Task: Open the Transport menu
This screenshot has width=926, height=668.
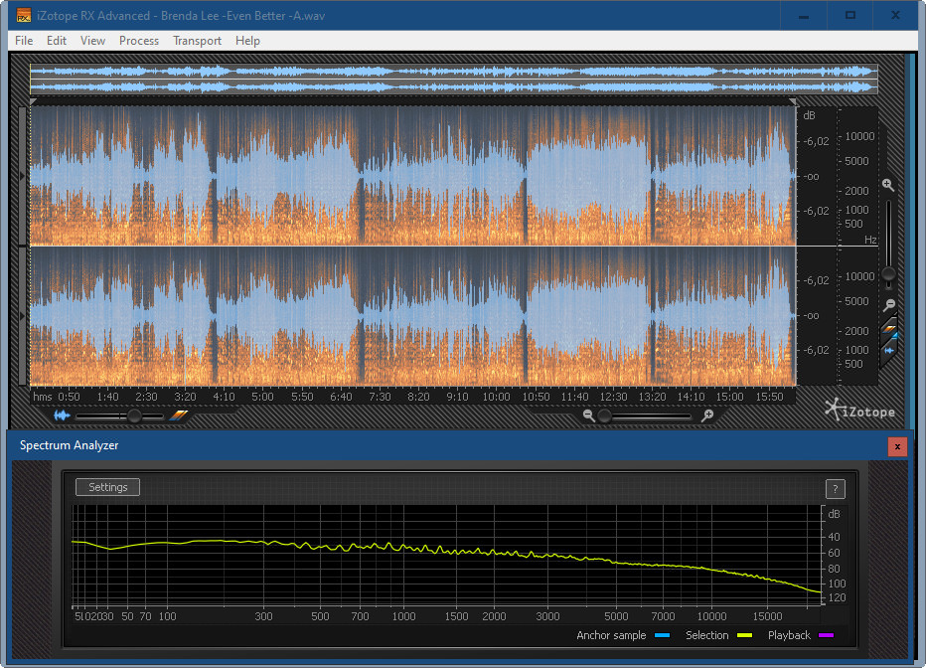Action: pyautogui.click(x=197, y=41)
